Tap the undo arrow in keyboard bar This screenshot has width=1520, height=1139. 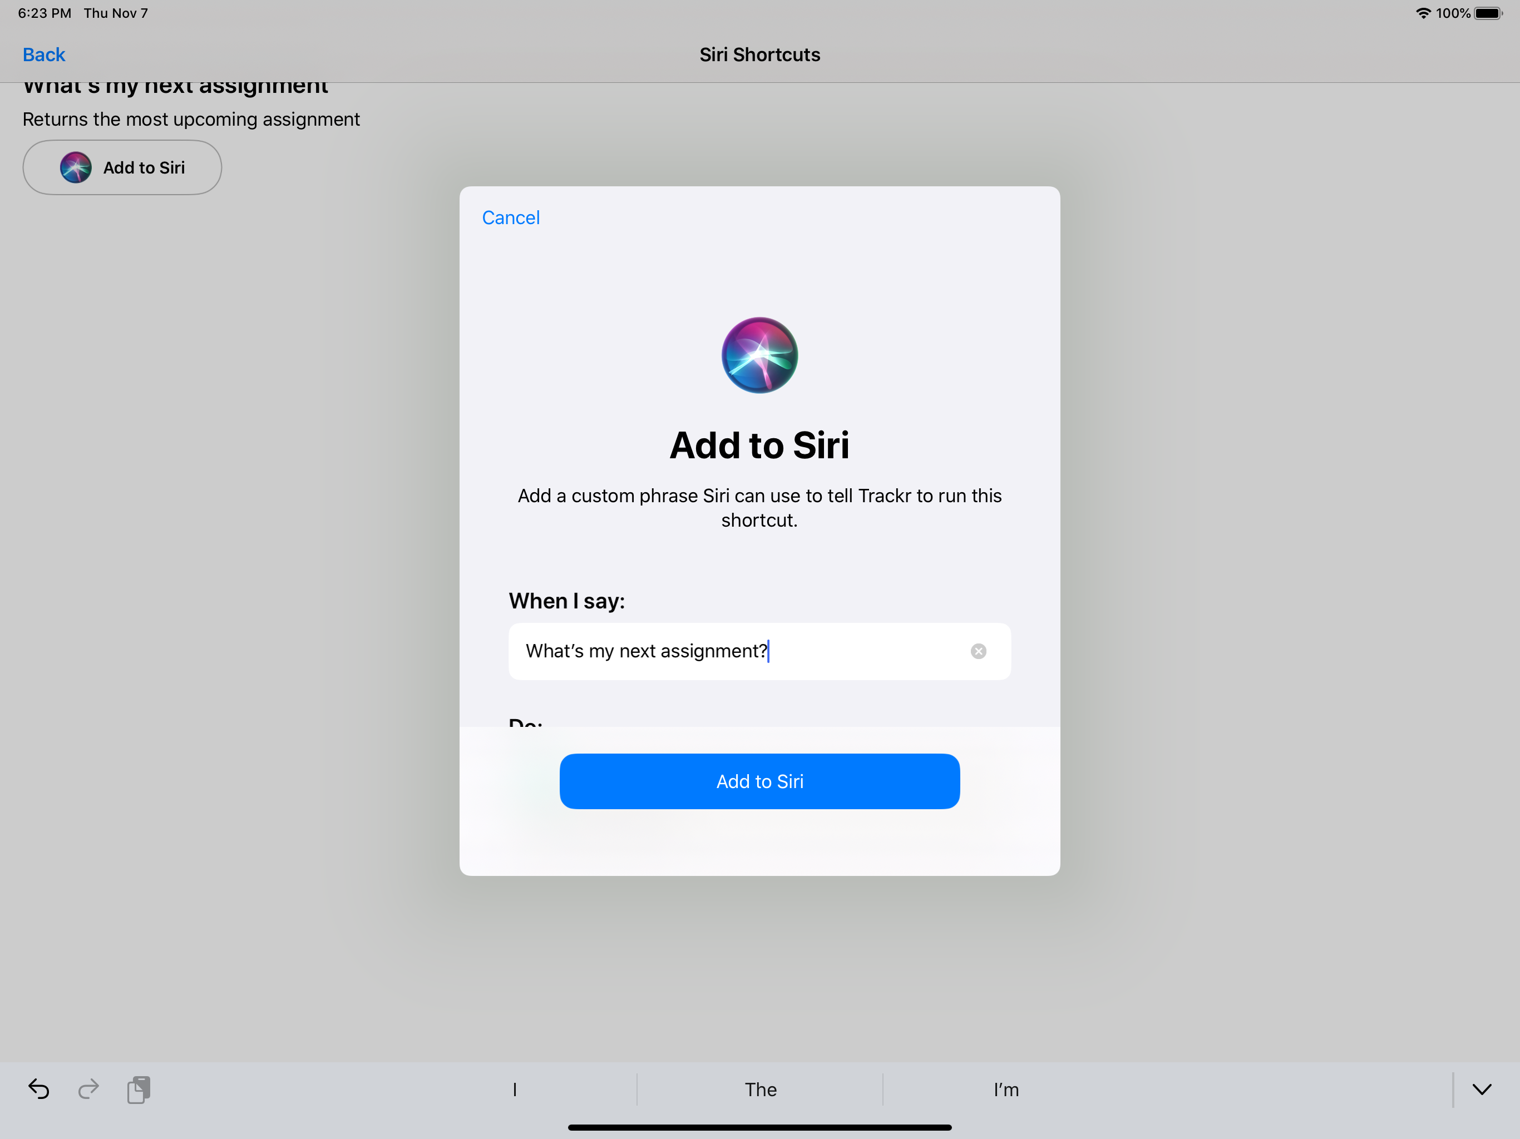point(38,1089)
